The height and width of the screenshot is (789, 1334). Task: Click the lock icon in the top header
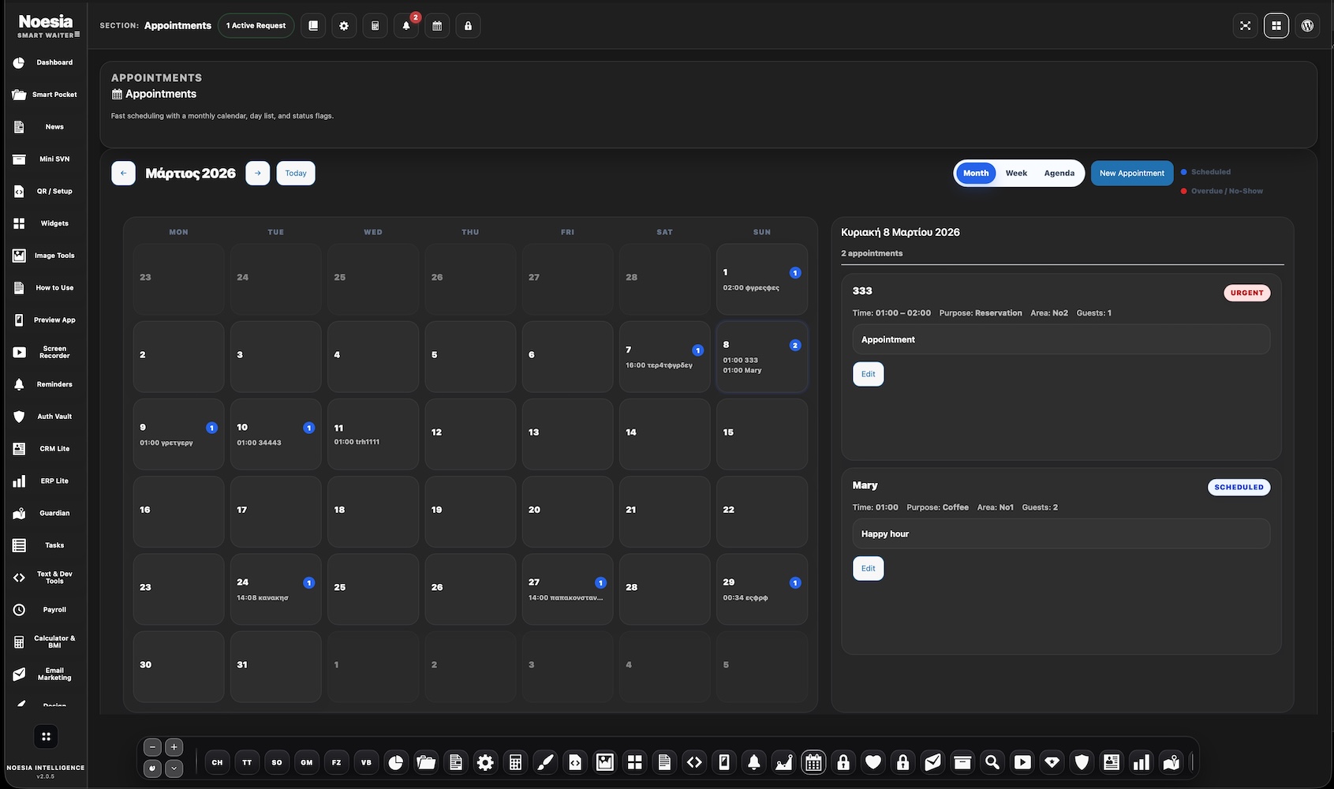(x=468, y=26)
